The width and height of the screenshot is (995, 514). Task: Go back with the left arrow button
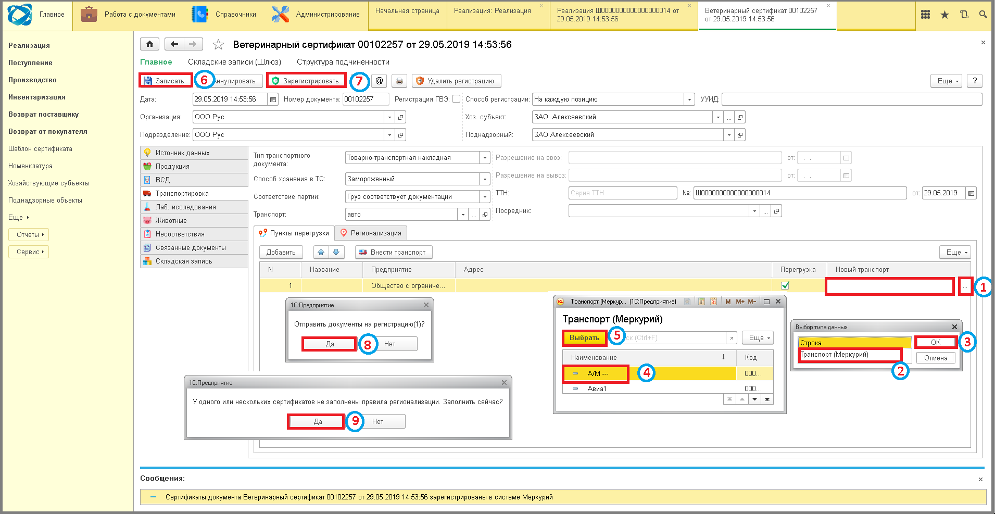click(x=174, y=44)
